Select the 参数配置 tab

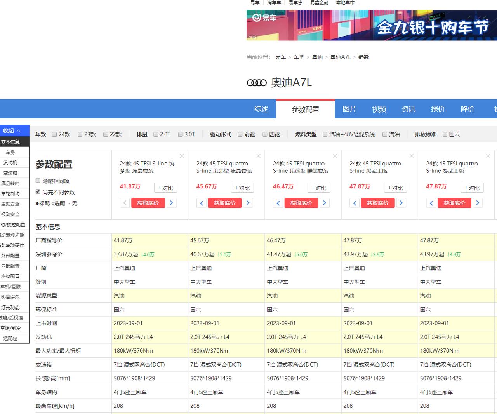pos(306,109)
